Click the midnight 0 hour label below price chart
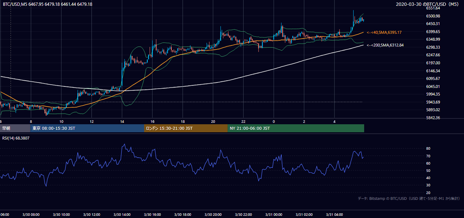464x218 pixels. tap(274, 121)
